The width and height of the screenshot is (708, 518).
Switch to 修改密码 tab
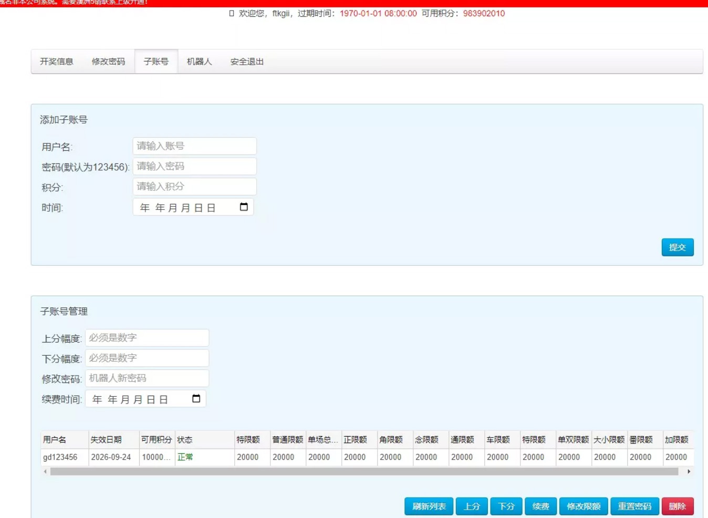pos(108,61)
